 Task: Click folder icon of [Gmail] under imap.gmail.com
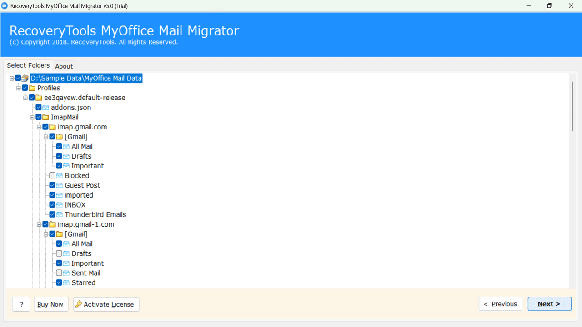tap(59, 137)
